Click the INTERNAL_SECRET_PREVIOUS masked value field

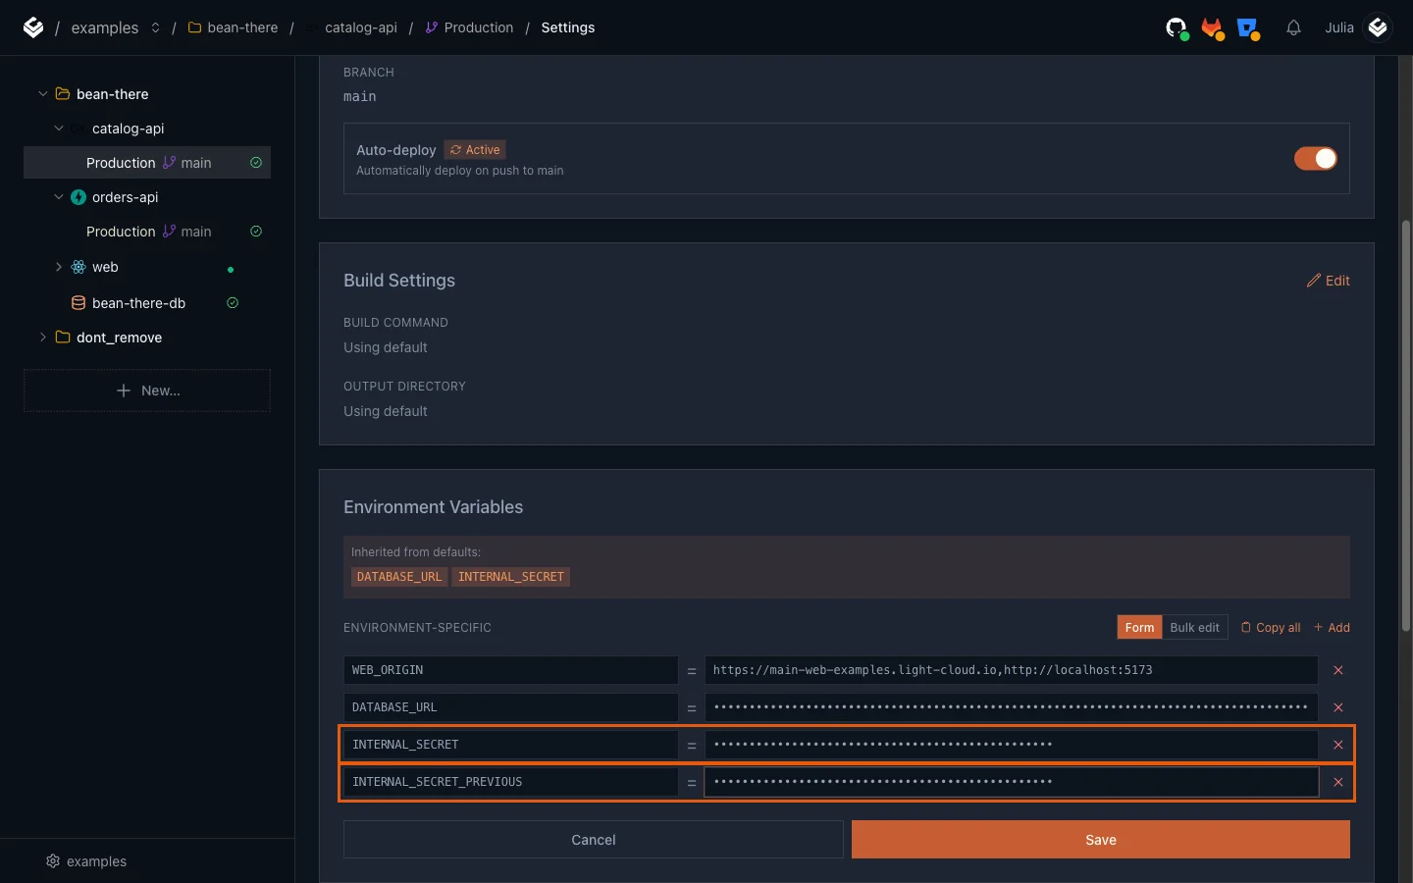point(1011,782)
